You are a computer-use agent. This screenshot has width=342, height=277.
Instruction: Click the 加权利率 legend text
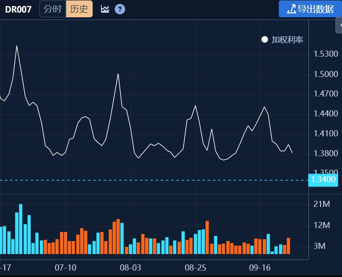[287, 40]
